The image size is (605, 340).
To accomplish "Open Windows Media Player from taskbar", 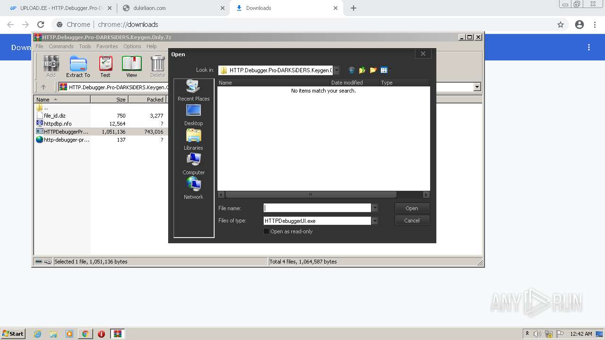I will 69,334.
